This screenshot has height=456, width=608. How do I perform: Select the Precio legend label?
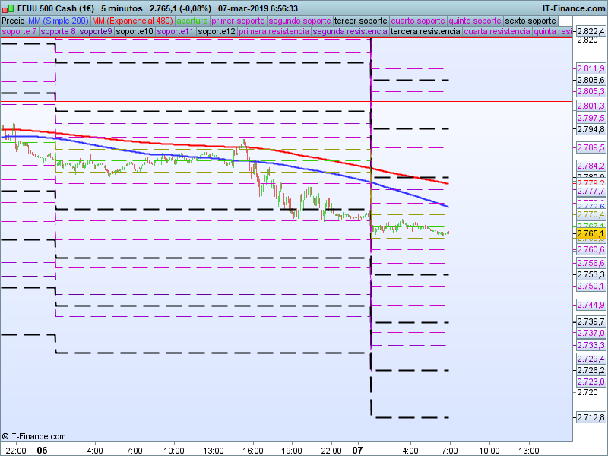13,21
